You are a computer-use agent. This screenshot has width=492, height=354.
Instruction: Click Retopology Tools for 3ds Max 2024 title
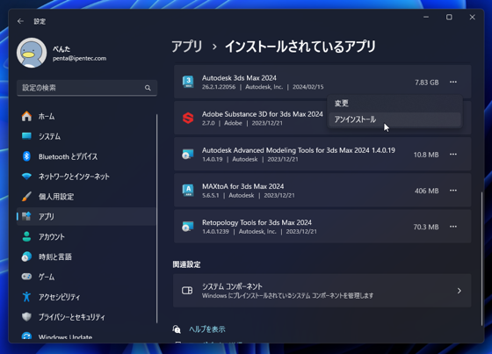(x=257, y=222)
